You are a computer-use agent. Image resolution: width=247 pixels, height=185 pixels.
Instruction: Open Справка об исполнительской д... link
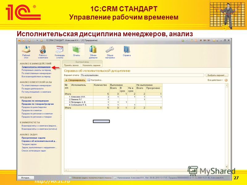[40, 141]
